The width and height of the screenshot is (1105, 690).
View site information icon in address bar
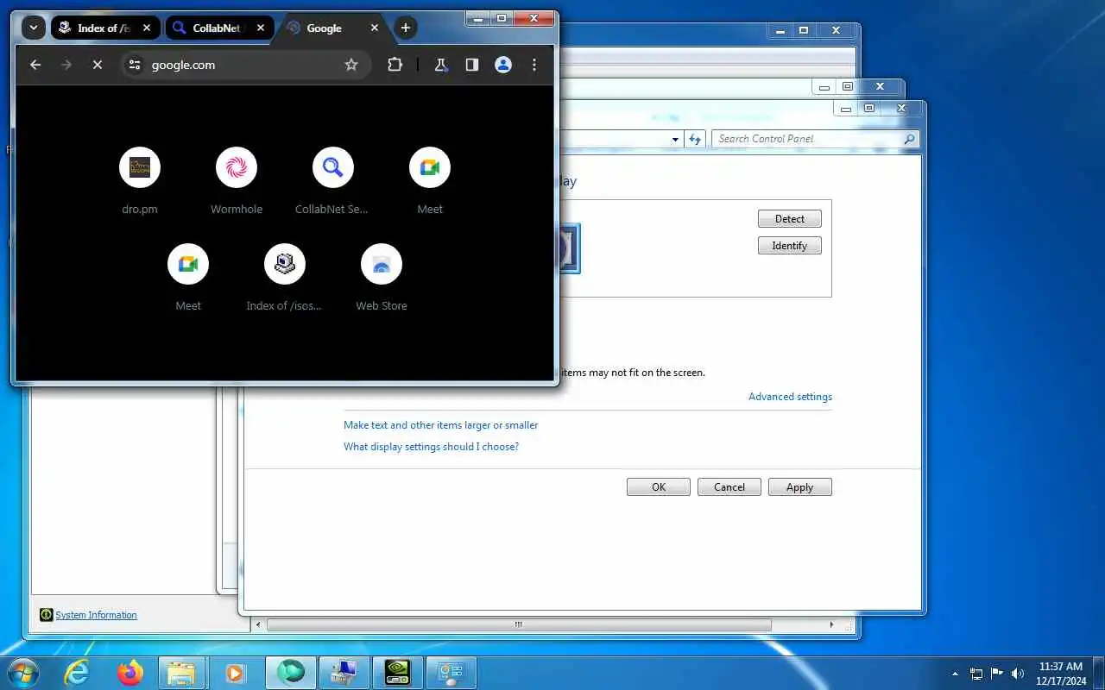tap(134, 65)
